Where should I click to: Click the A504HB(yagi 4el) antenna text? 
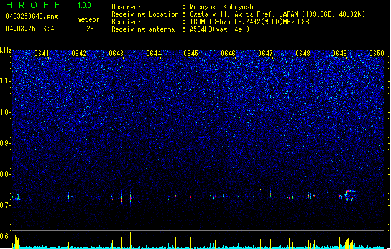219,29
